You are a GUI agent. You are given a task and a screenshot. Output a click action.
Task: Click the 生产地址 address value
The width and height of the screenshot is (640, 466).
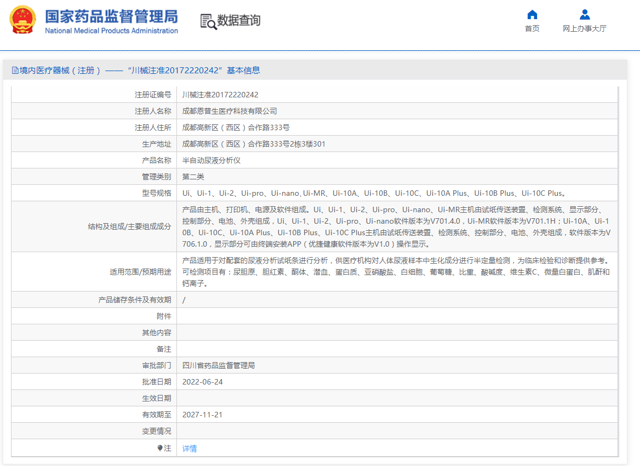click(254, 144)
